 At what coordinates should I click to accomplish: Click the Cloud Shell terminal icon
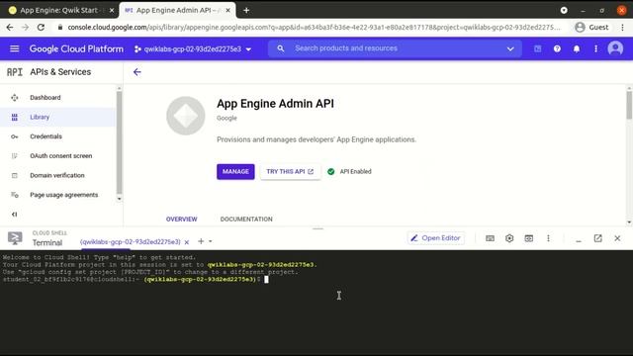[x=15, y=238]
